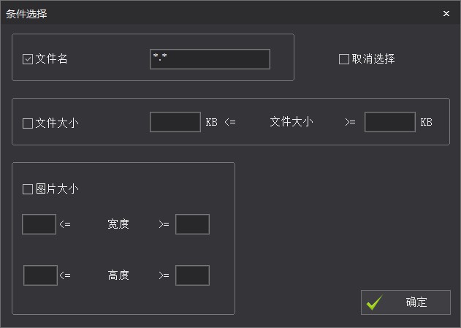Click the 取消选择 label text
Viewport: 461px width, 328px height.
pyautogui.click(x=373, y=59)
